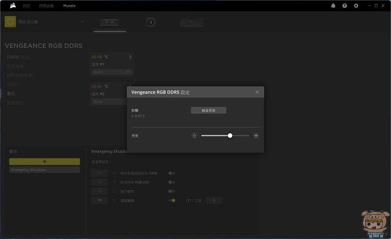The height and width of the screenshot is (239, 391).
Task: Select DIMM 設定 in the sidebar
Action: pyautogui.click(x=18, y=57)
